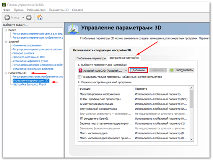The image size is (213, 161).
Task: Click the Autodesk AutoCAD program icon
Action: pyautogui.click(x=81, y=71)
